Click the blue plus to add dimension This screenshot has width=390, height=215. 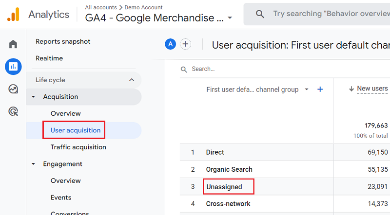click(x=320, y=90)
